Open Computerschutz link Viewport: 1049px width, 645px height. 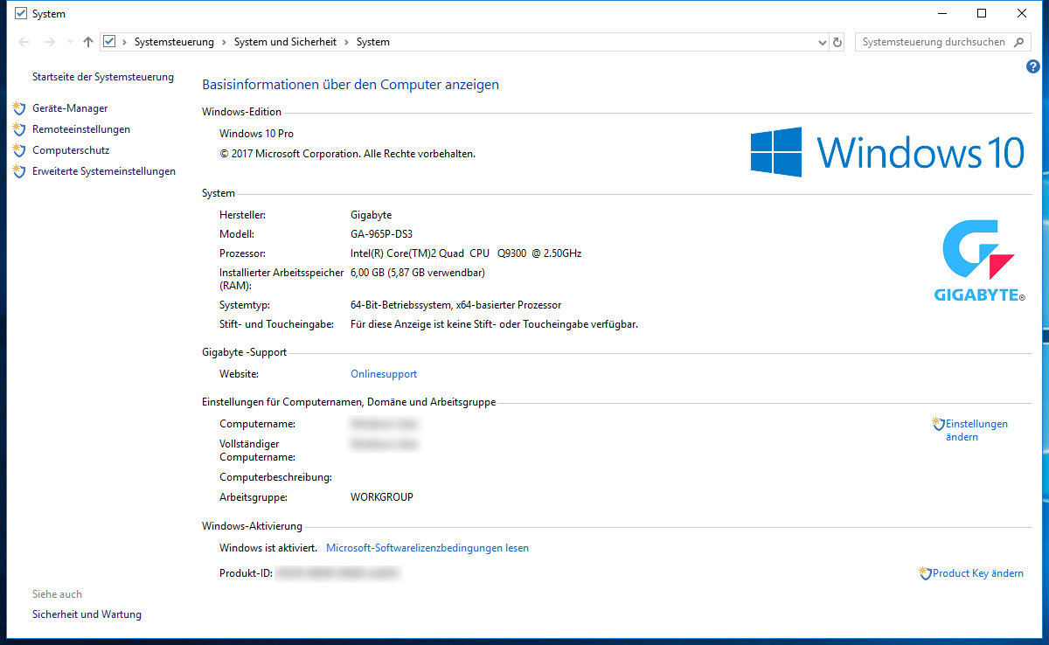pyautogui.click(x=71, y=150)
